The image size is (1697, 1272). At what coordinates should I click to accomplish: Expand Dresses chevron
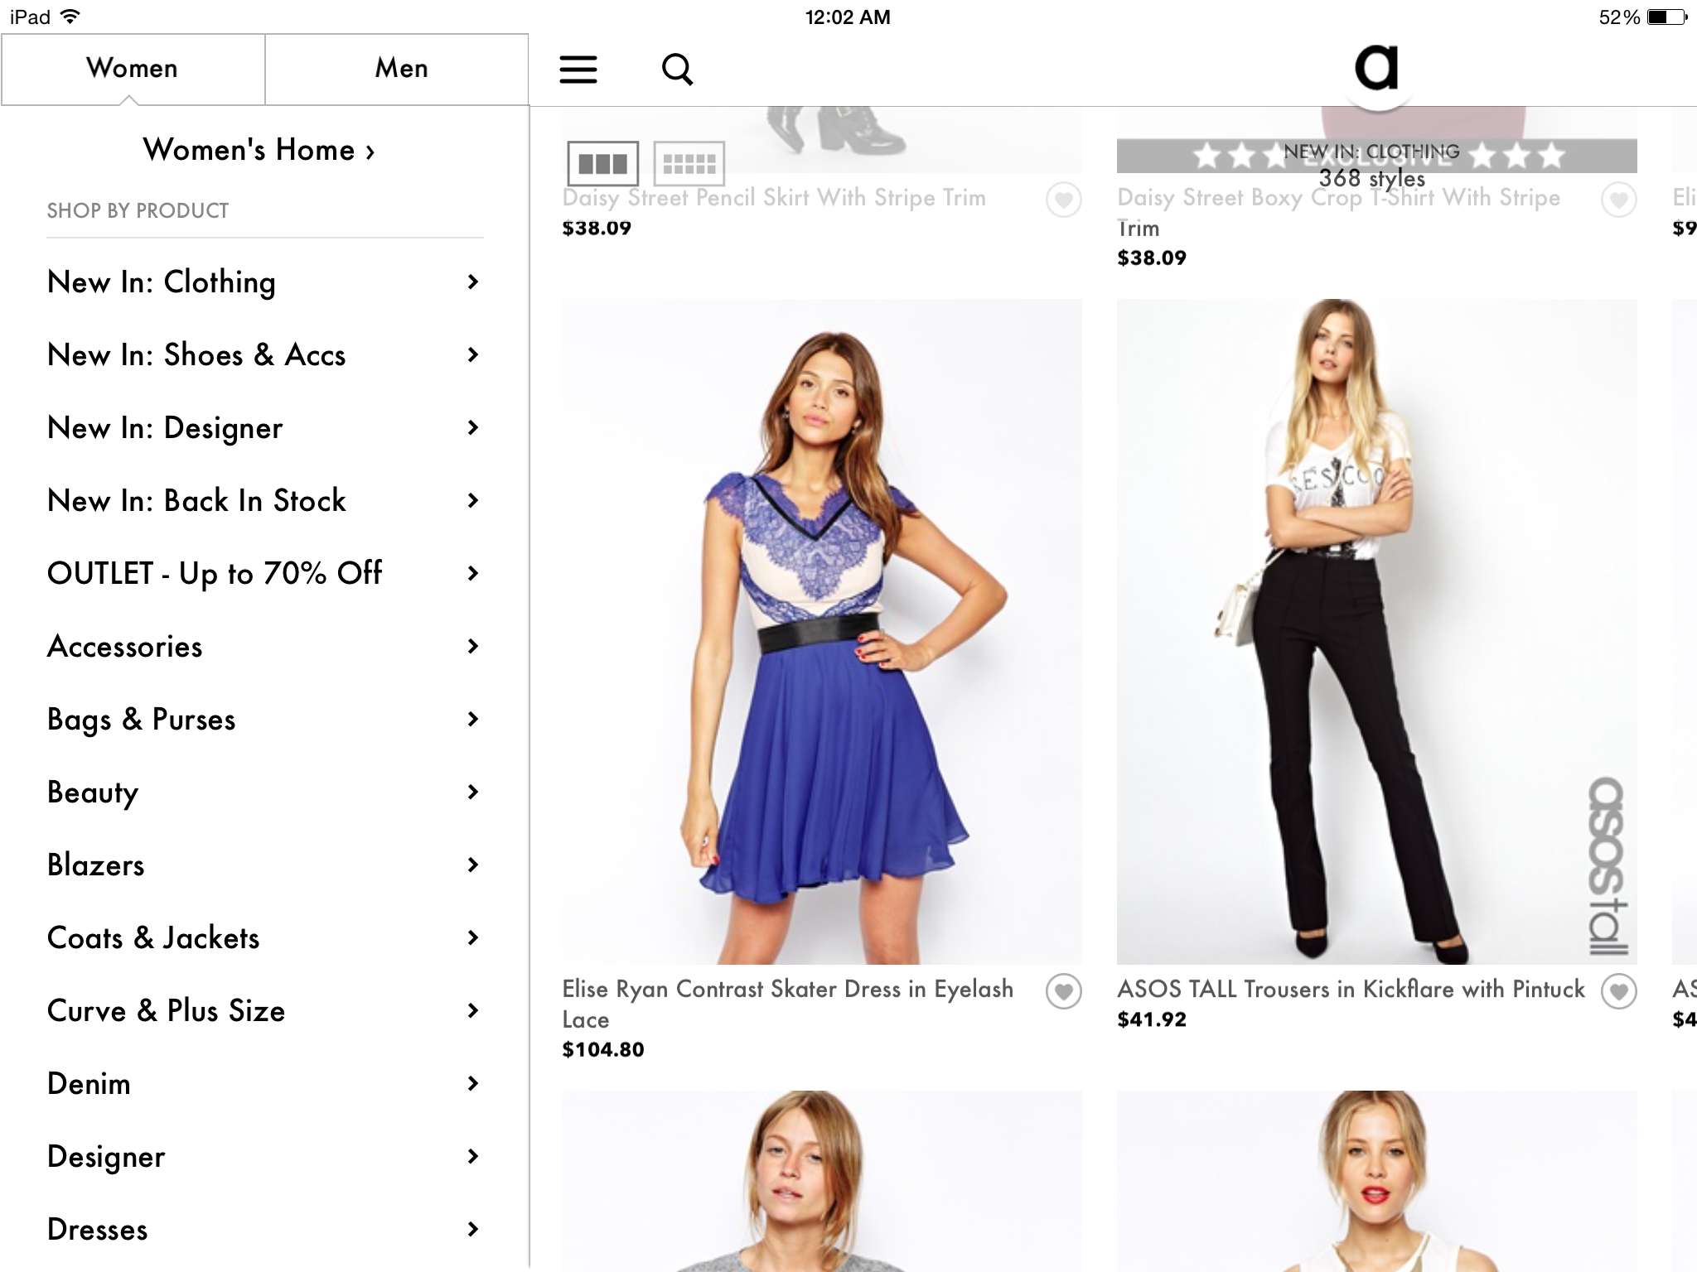473,1230
